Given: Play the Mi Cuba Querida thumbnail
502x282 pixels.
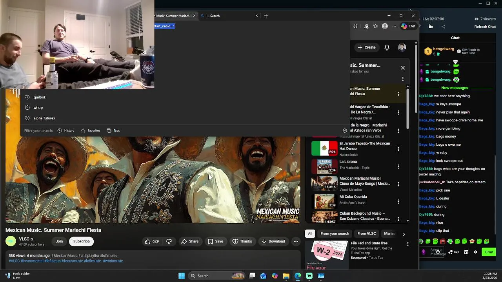Looking at the screenshot, I should point(324,201).
